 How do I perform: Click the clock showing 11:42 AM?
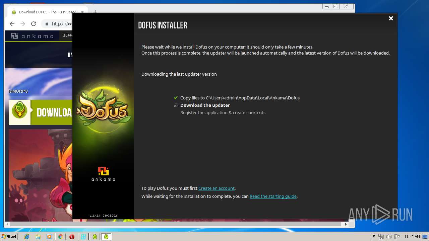click(x=412, y=237)
